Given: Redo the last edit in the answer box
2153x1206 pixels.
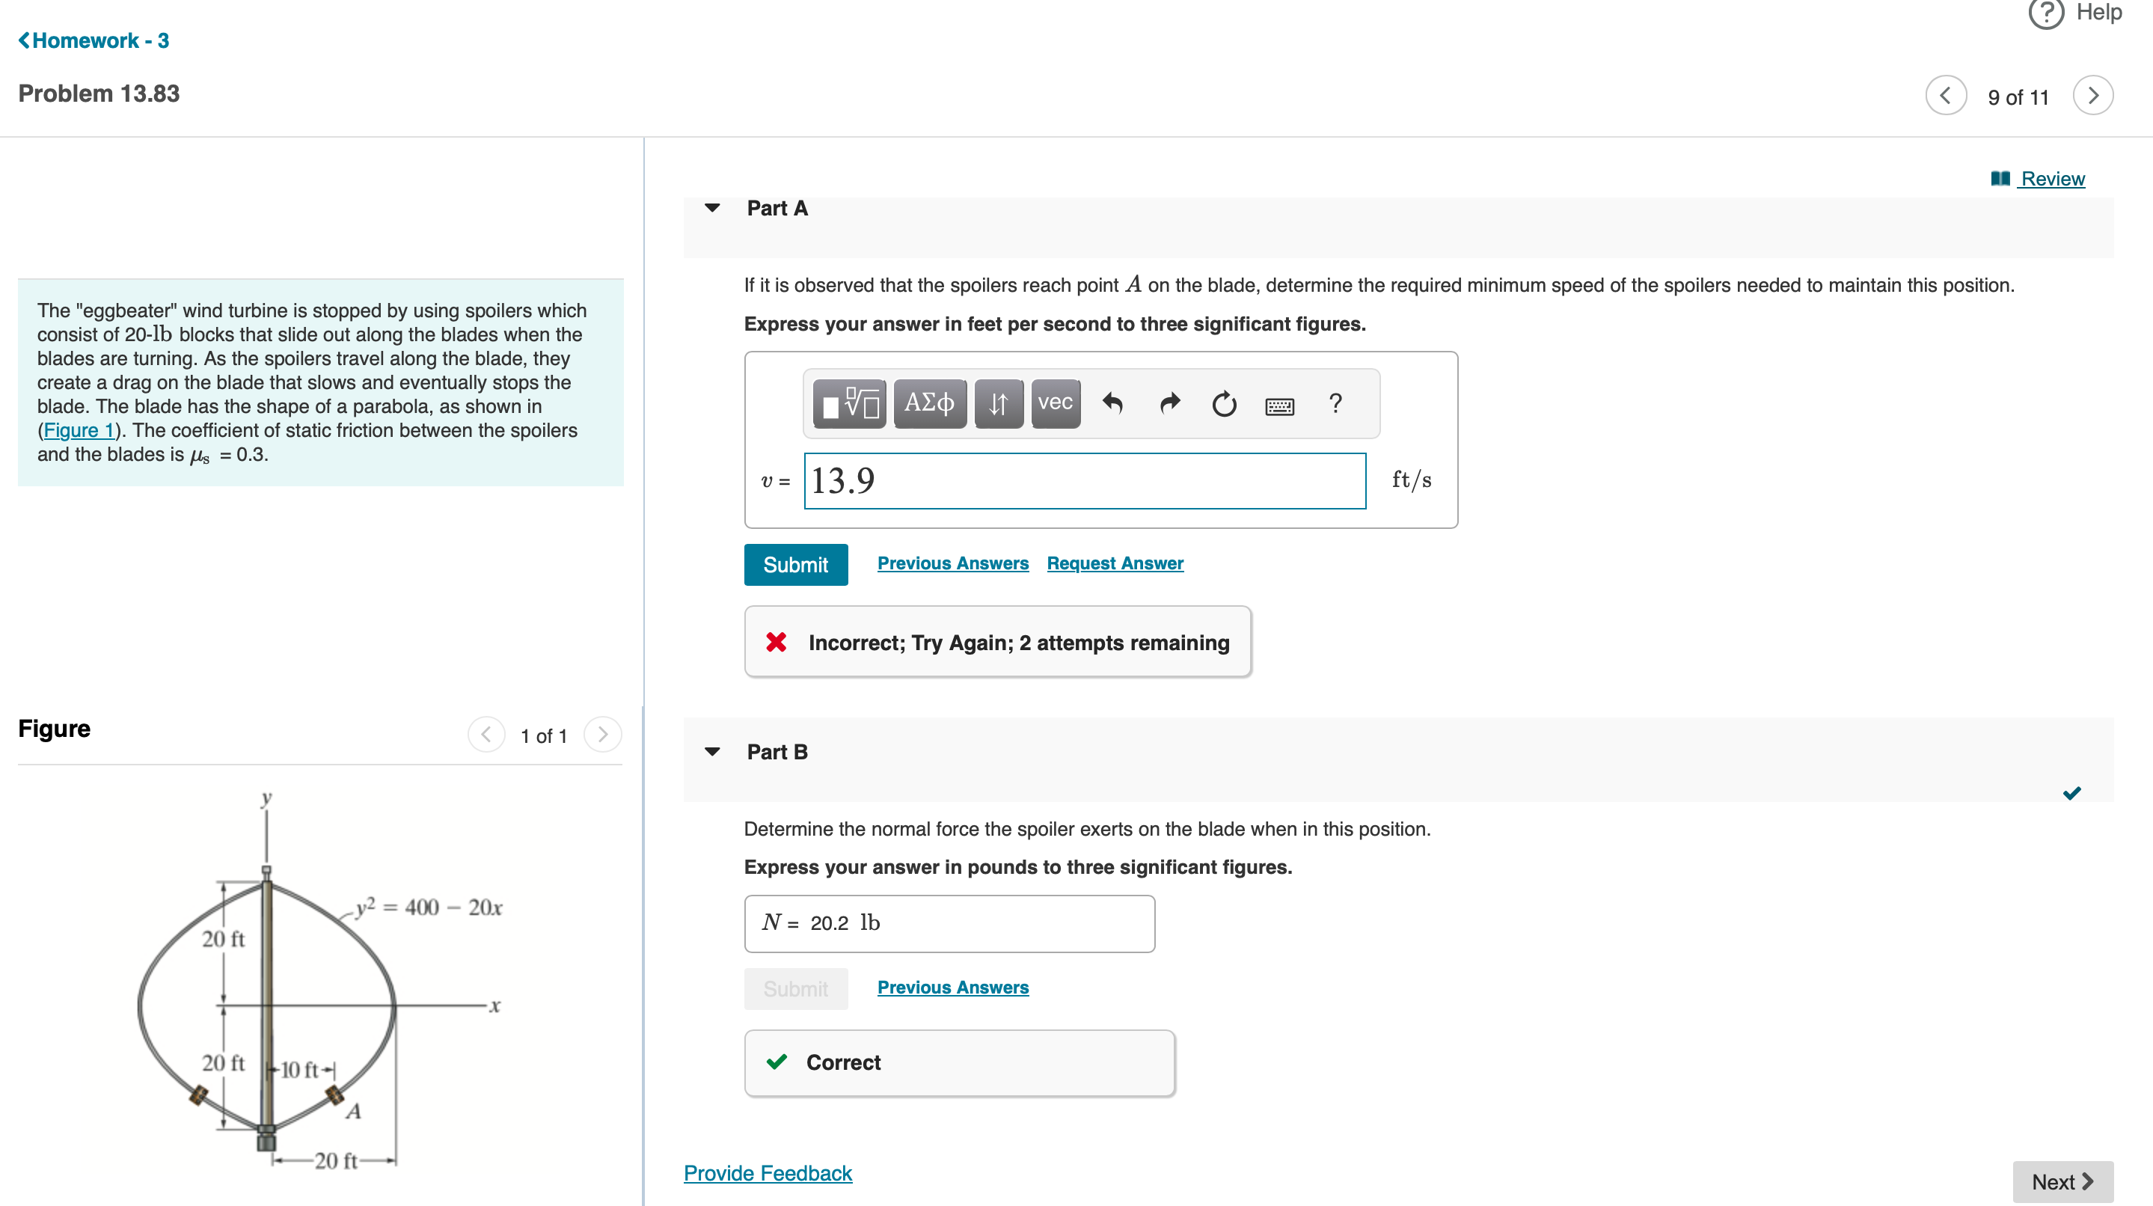Looking at the screenshot, I should tap(1169, 404).
